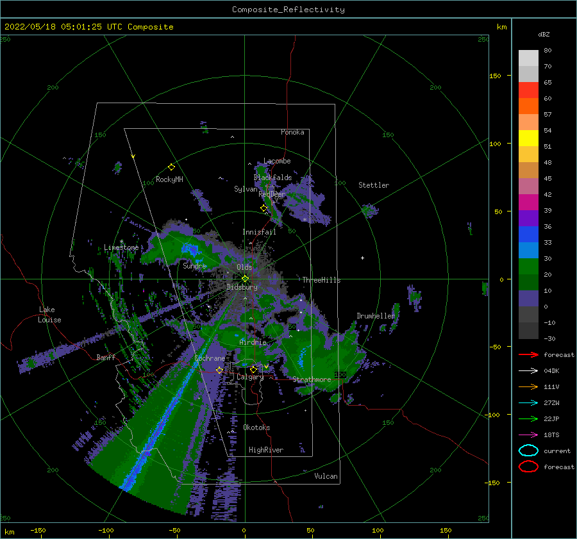Click the 150 tick on right axis
The height and width of the screenshot is (539, 577).
pos(495,76)
